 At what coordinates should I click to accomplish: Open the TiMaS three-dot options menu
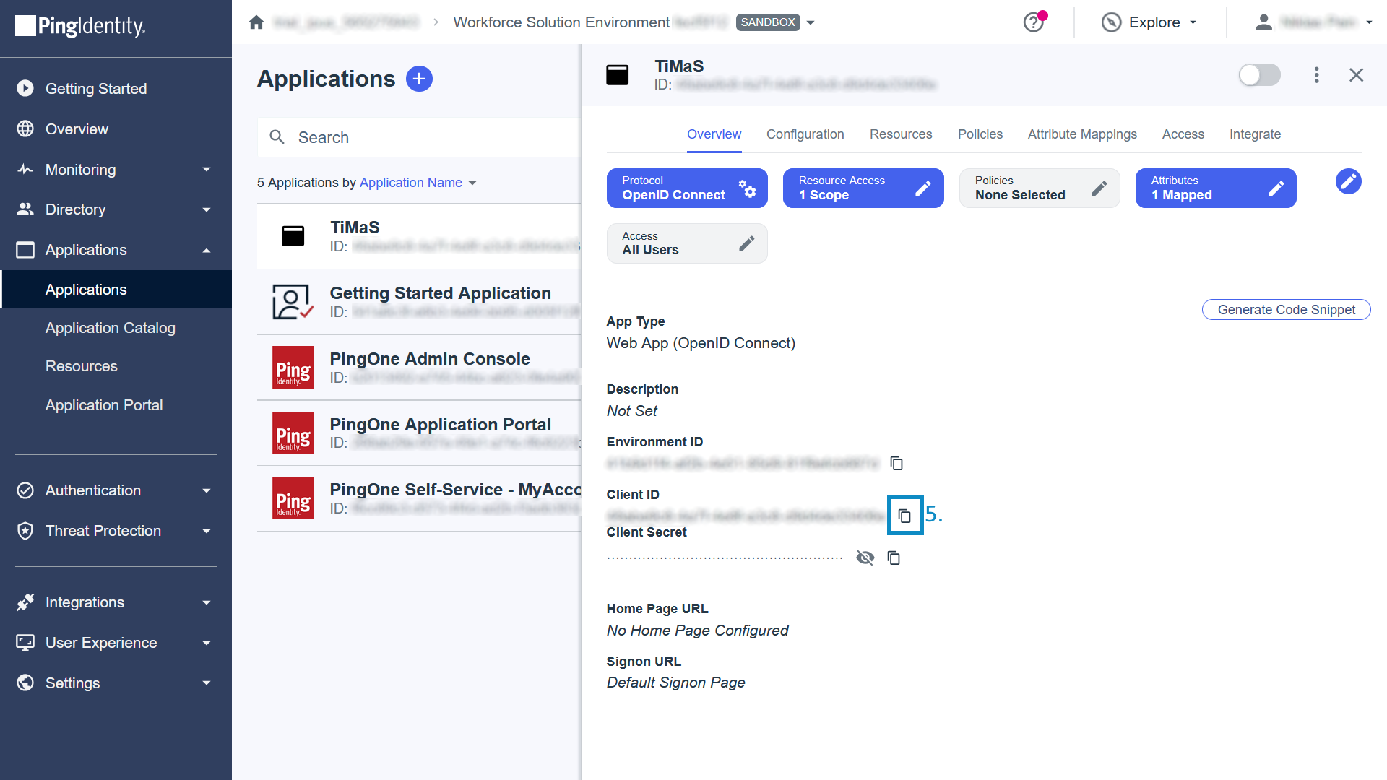pos(1316,75)
